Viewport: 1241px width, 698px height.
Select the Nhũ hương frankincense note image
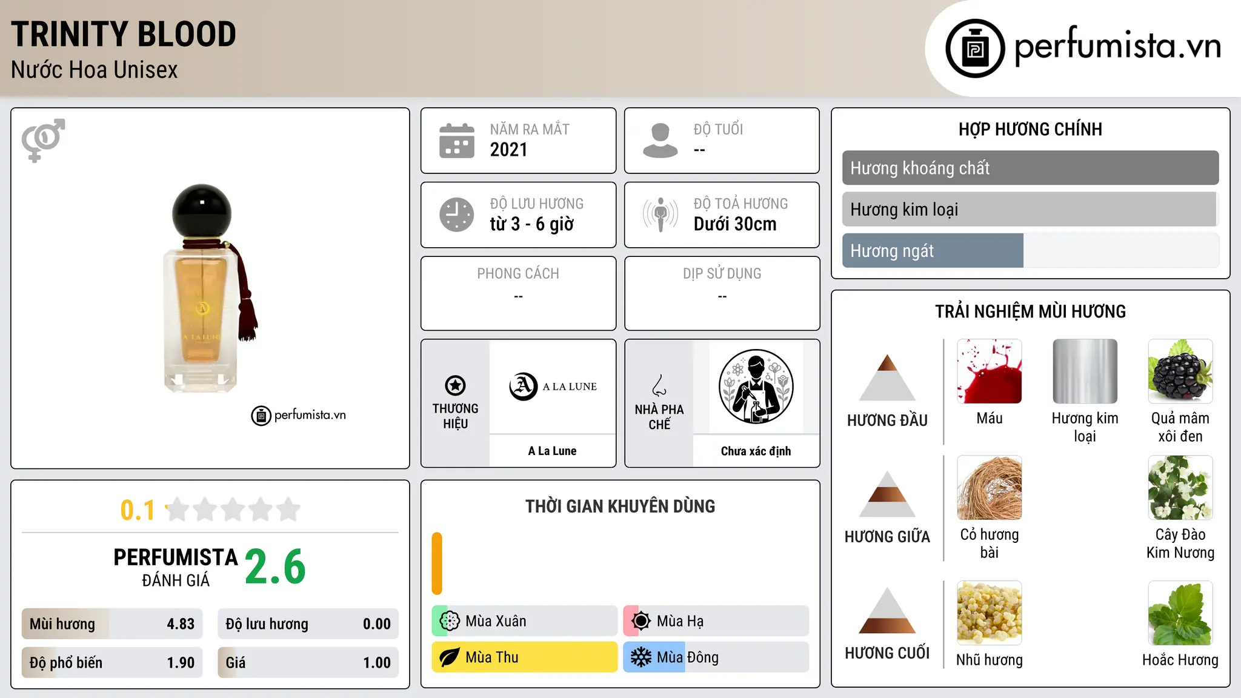pyautogui.click(x=990, y=613)
